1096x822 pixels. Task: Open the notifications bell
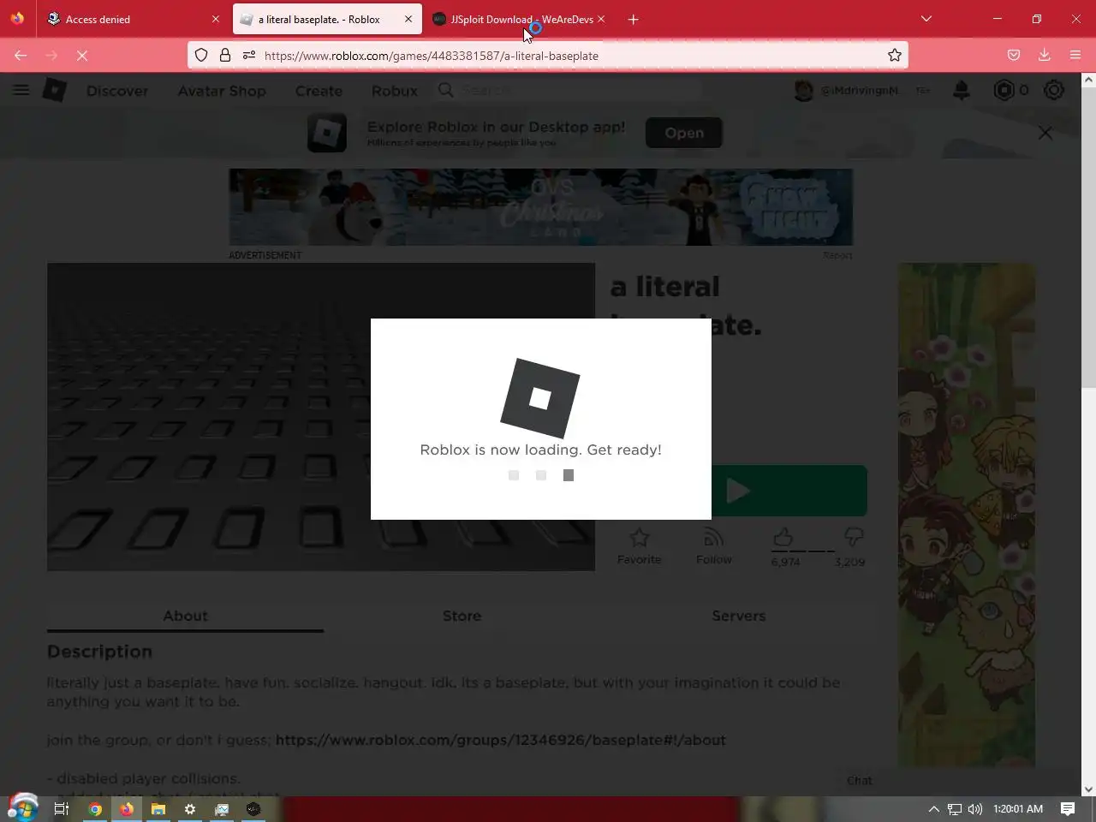pyautogui.click(x=962, y=90)
